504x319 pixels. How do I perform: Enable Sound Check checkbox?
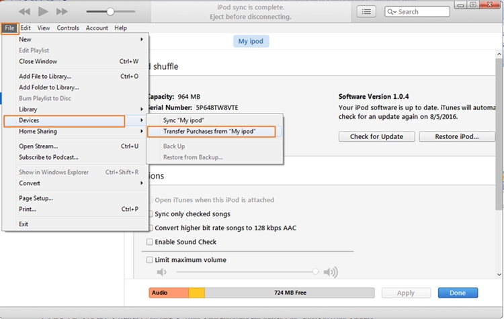pos(150,242)
